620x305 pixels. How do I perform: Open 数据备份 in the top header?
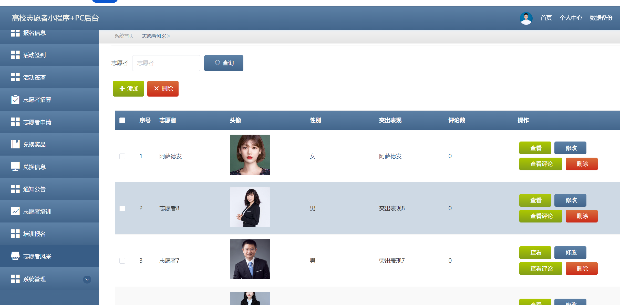[601, 18]
